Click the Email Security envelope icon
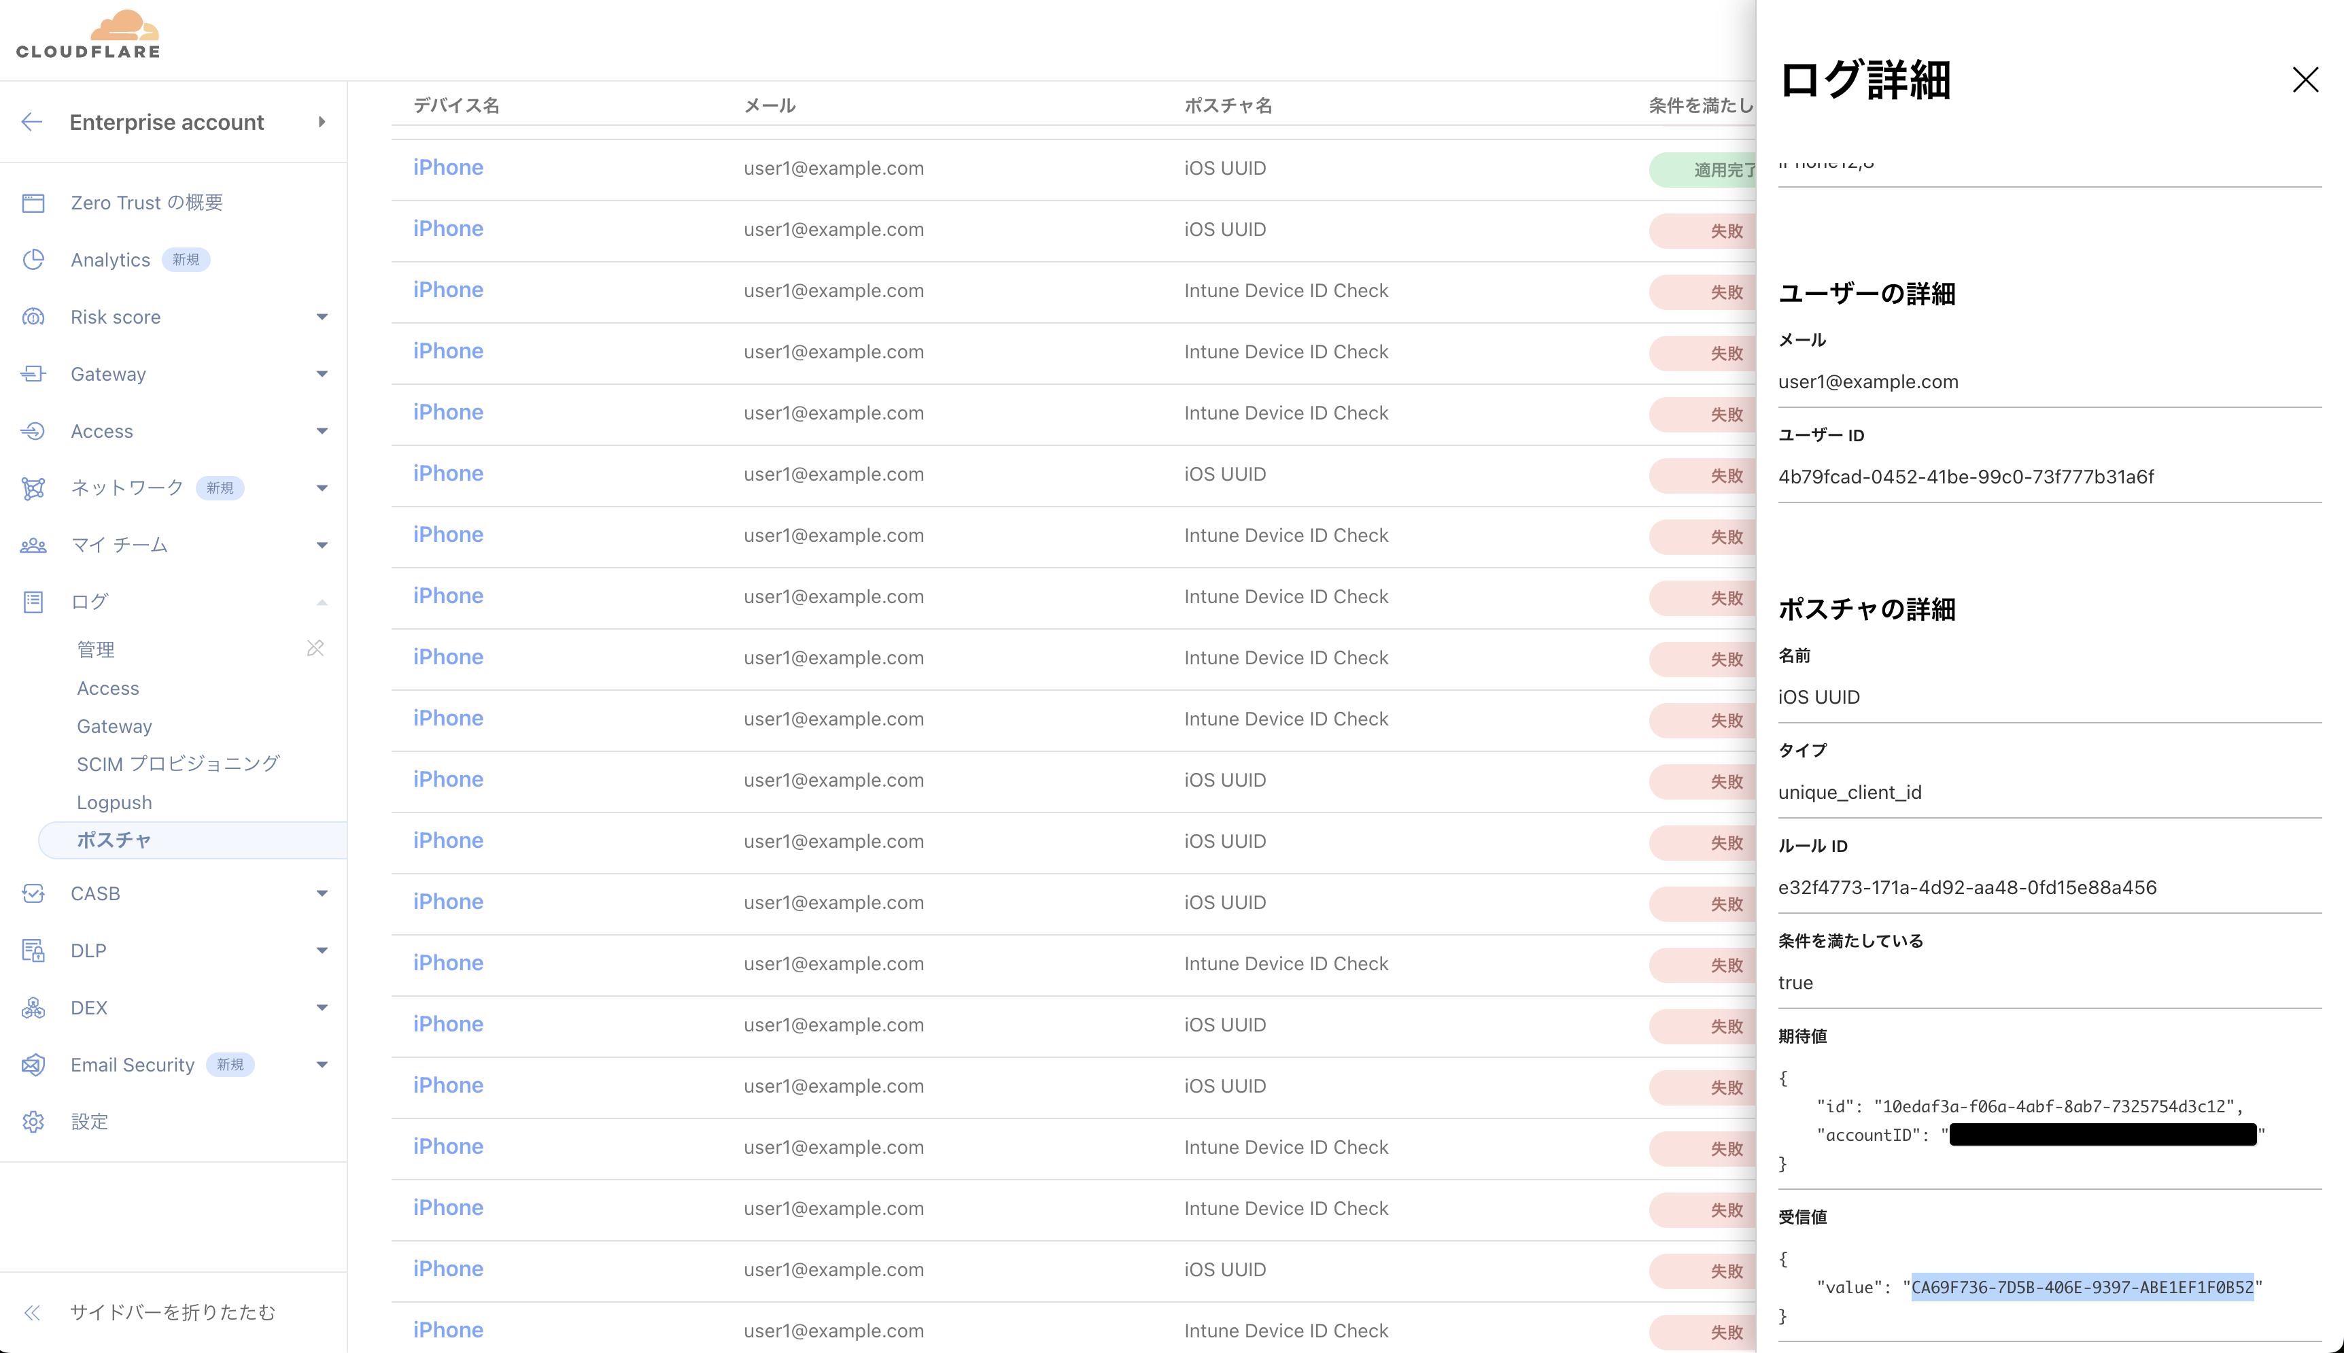The height and width of the screenshot is (1353, 2344). pos(33,1065)
